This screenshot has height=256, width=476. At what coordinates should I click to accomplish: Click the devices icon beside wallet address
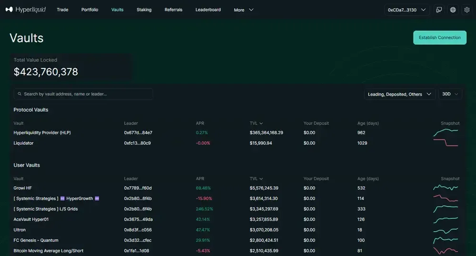(x=439, y=10)
